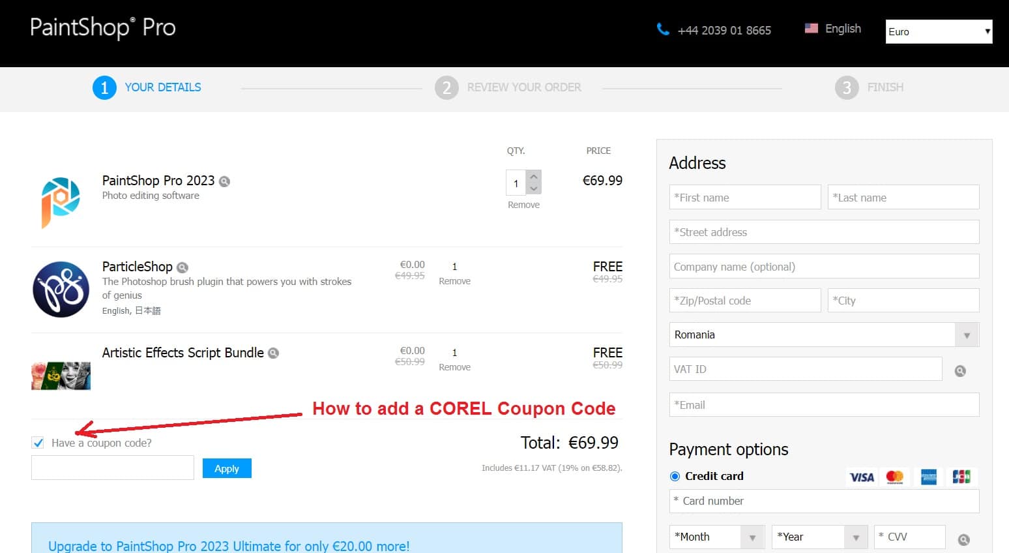The width and height of the screenshot is (1009, 553).
Task: Open the PaintShop Pro 2023 product preview magnifier
Action: [x=224, y=181]
